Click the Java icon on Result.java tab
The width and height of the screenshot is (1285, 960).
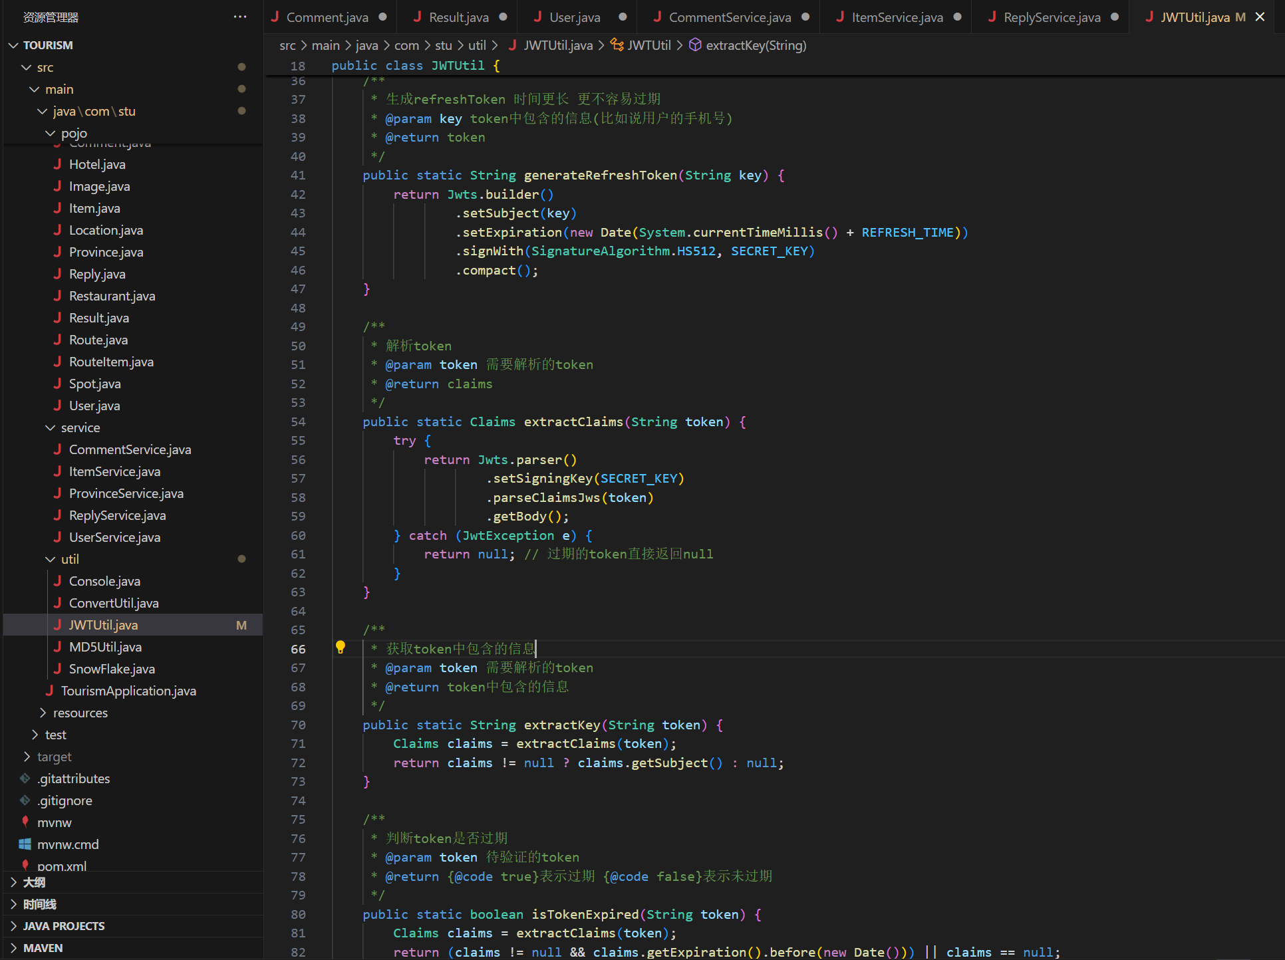(417, 17)
